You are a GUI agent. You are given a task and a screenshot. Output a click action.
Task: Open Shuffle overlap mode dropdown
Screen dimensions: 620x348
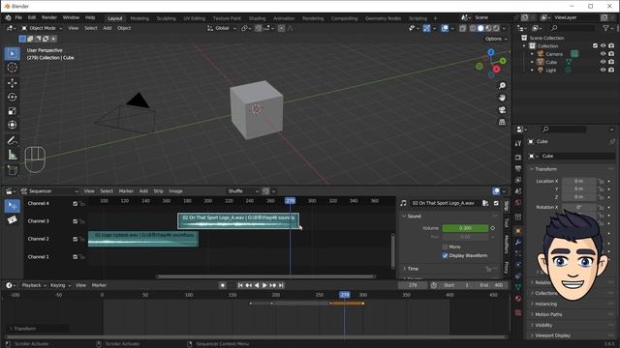(242, 191)
